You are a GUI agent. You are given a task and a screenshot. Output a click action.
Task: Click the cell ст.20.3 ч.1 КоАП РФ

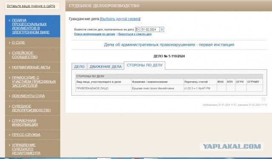point(200,88)
